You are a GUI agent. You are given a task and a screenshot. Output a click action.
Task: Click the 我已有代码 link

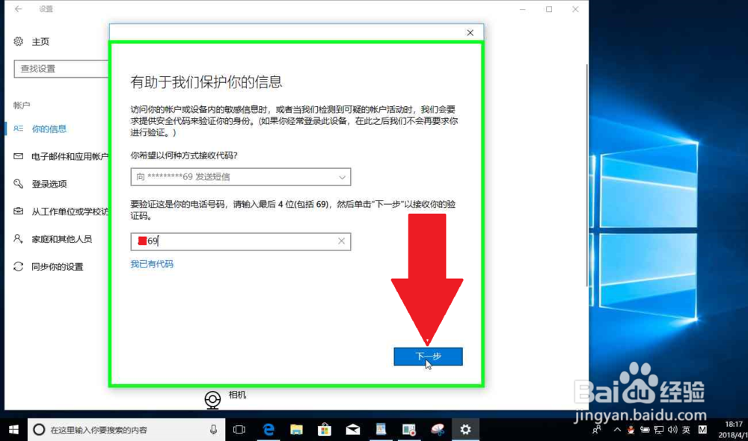pos(152,264)
